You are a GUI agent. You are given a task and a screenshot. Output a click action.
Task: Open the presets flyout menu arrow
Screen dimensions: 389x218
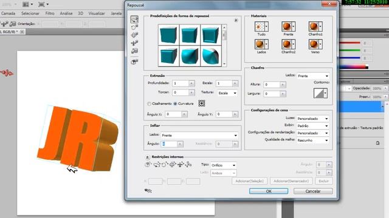point(236,20)
